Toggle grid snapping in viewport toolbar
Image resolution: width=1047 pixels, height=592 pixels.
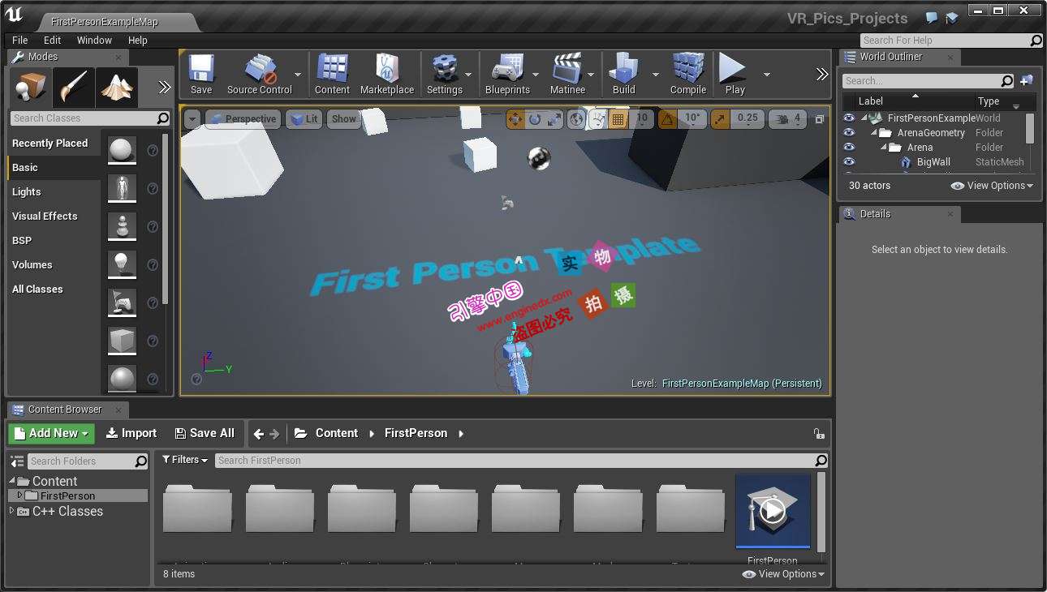click(618, 119)
